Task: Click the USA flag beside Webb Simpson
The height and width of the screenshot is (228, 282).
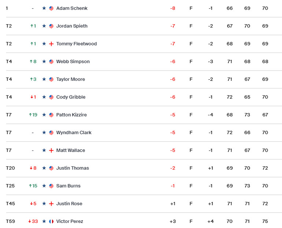Action: [x=51, y=62]
